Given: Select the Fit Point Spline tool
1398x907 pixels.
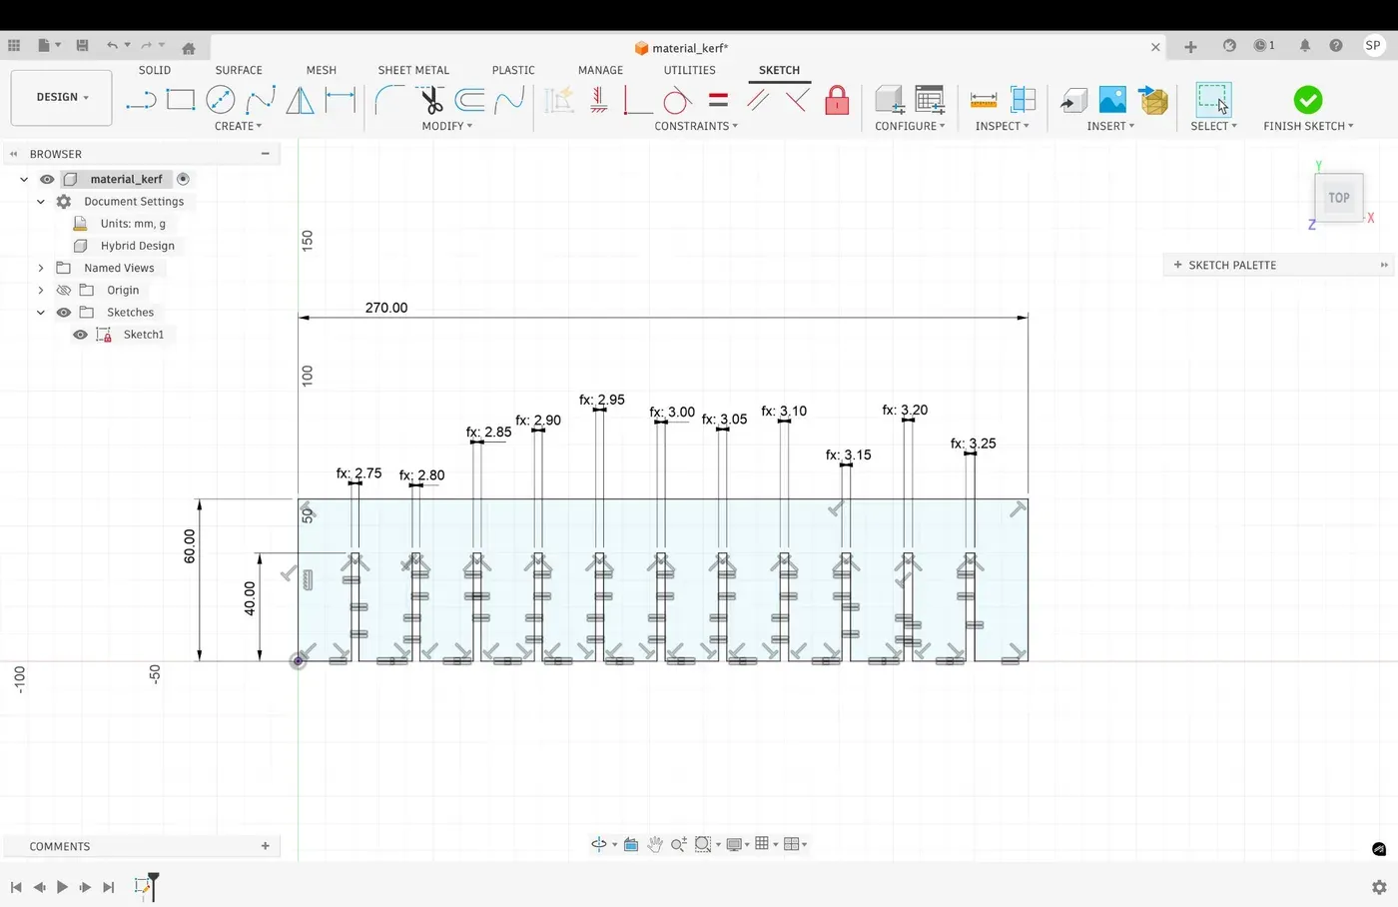Looking at the screenshot, I should [261, 100].
